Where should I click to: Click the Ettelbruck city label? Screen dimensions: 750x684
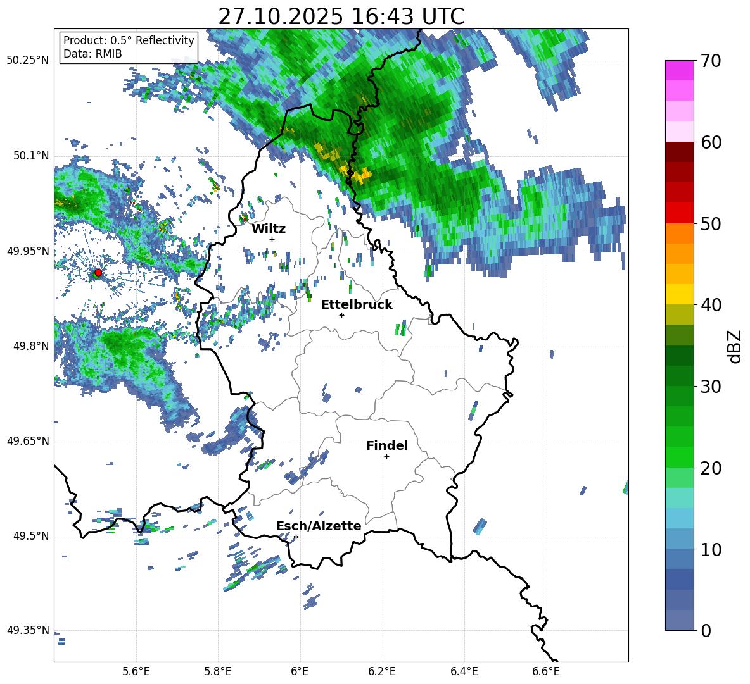pos(357,305)
